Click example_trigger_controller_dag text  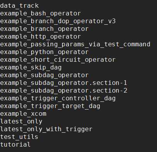tap(58, 98)
